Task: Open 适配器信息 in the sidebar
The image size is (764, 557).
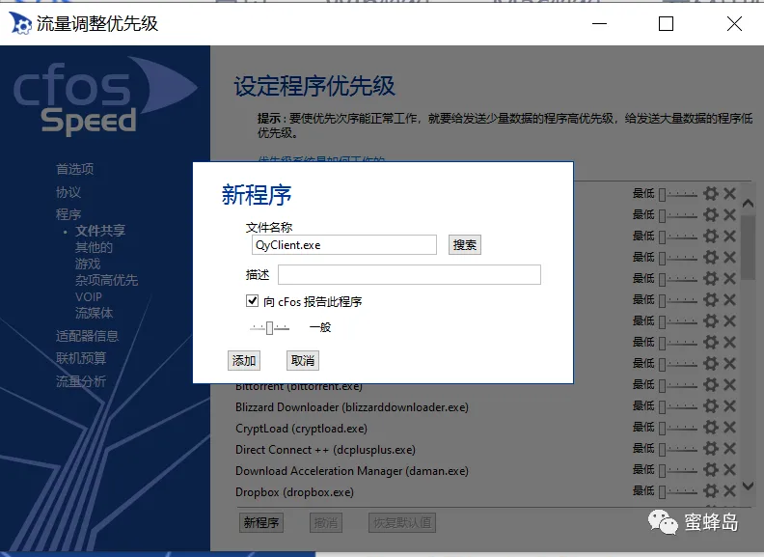Action: [x=87, y=336]
